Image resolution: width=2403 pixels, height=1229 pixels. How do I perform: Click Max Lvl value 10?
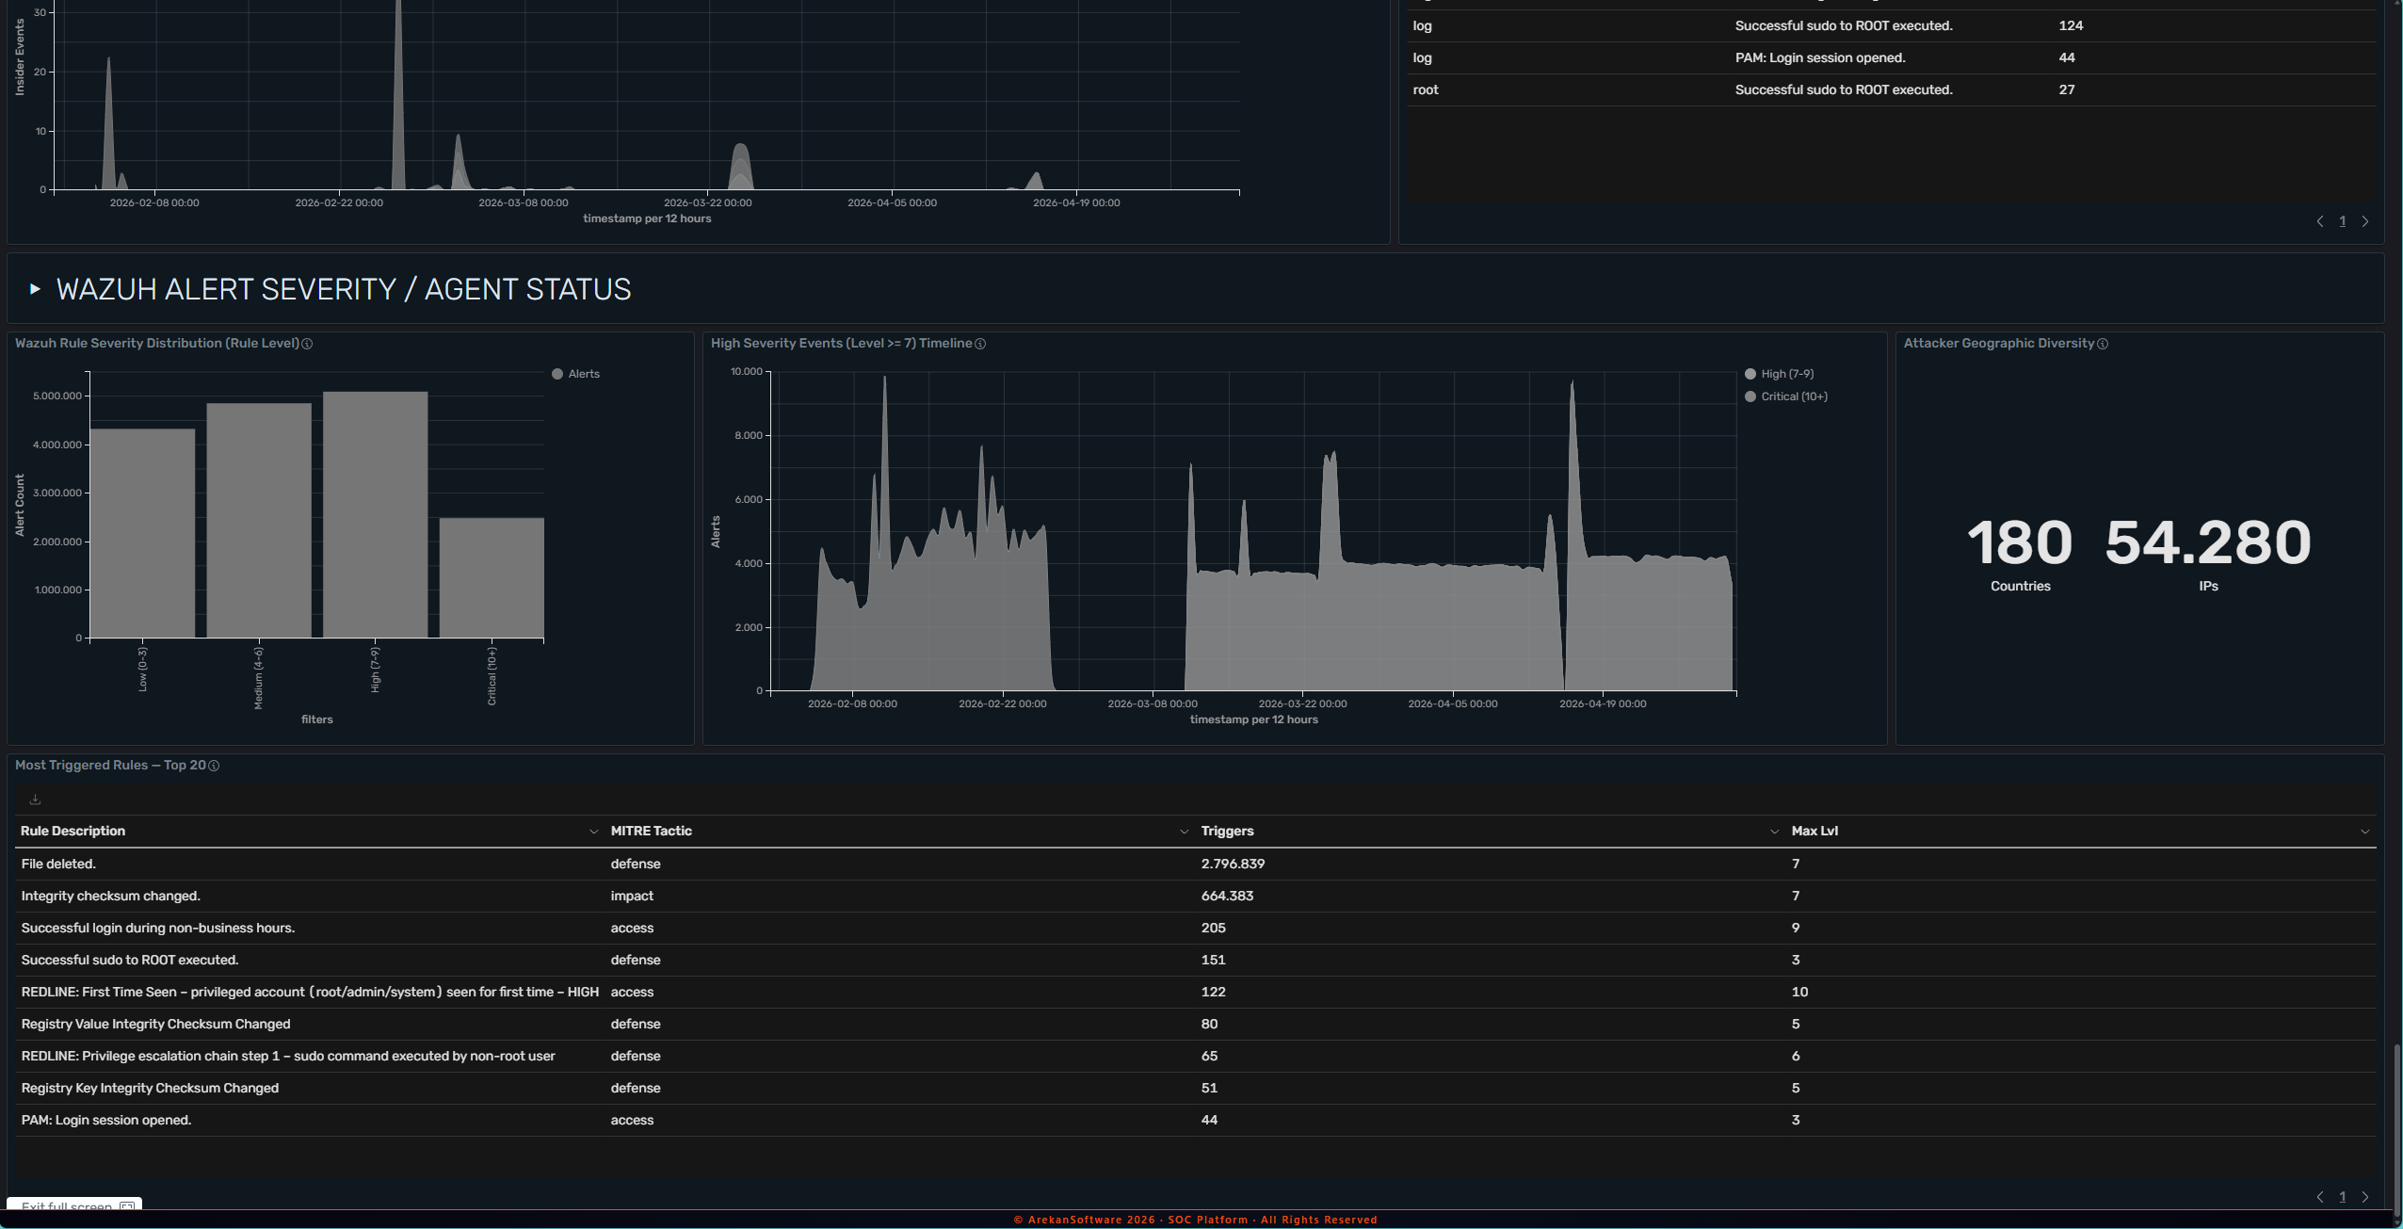click(1799, 992)
